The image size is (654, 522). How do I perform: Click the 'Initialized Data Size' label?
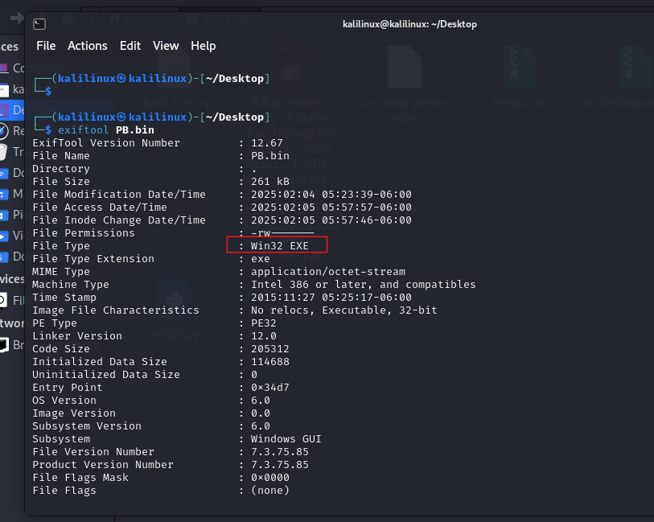click(100, 362)
